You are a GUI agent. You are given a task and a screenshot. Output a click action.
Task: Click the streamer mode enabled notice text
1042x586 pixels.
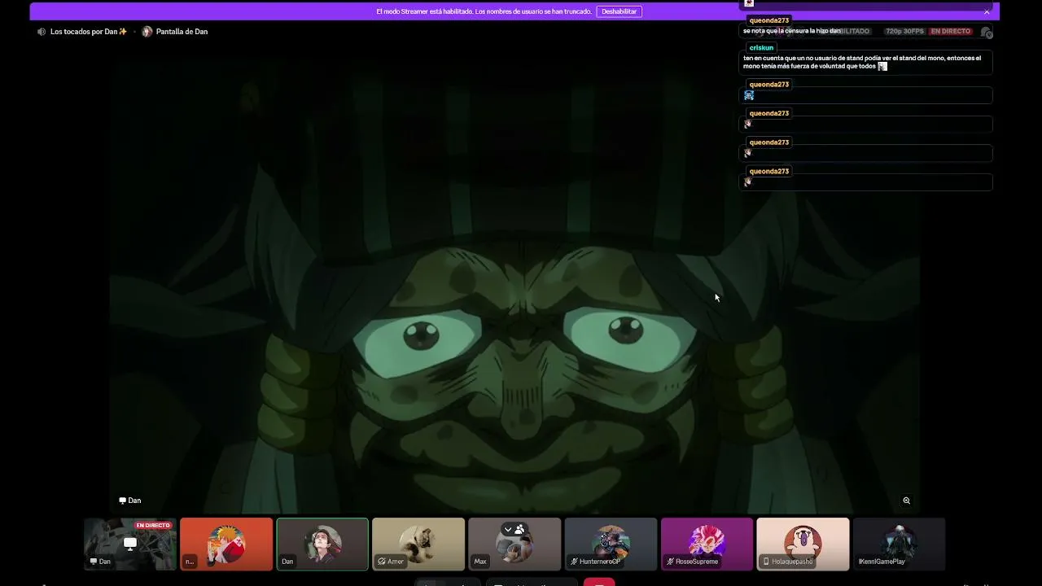click(484, 11)
